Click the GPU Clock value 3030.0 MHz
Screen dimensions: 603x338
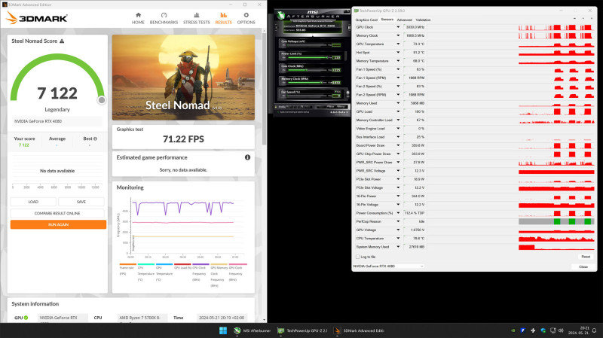[x=415, y=27]
